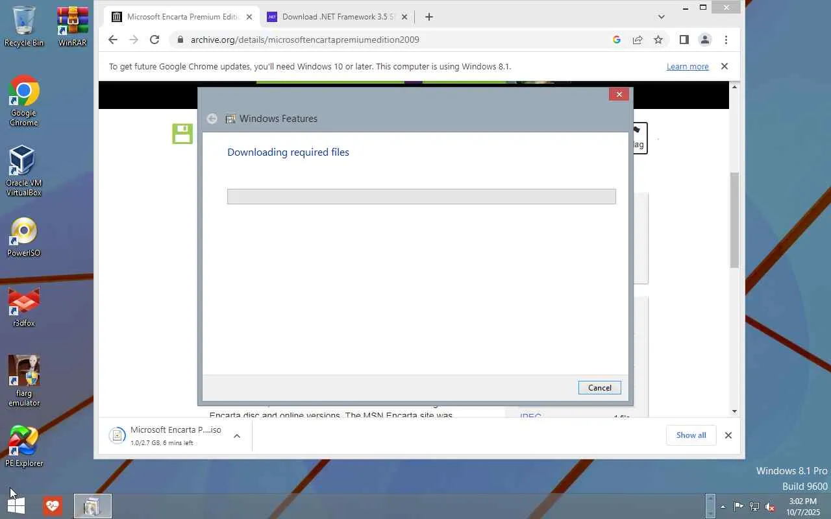831x519 pixels.
Task: View site information via the lock icon
Action: [180, 40]
